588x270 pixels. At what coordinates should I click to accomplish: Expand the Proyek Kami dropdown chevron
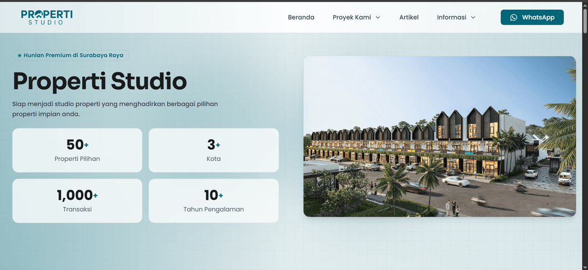[378, 17]
